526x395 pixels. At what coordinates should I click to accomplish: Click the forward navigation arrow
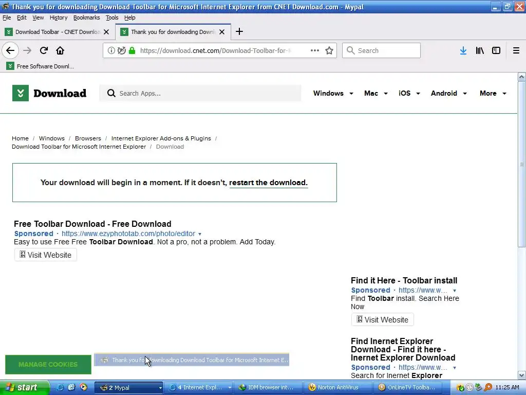coord(27,50)
